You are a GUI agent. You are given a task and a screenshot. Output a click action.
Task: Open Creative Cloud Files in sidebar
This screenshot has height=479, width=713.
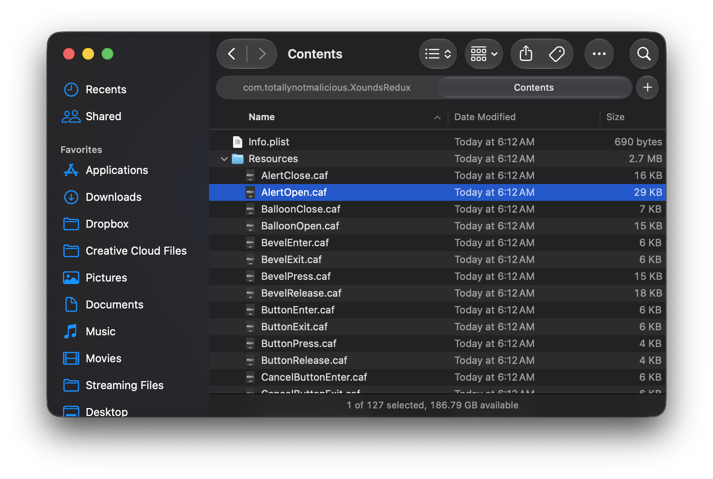(124, 251)
